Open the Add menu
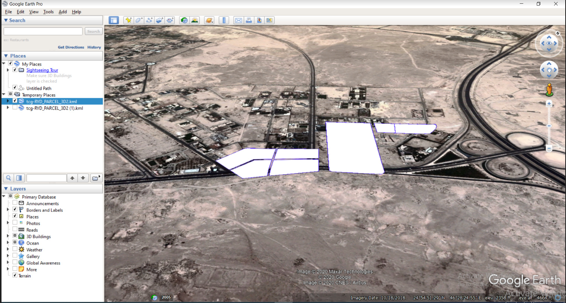The width and height of the screenshot is (566, 303). pyautogui.click(x=63, y=12)
